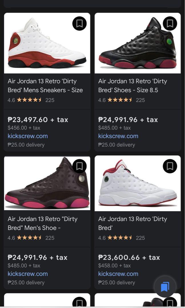Open the floating saved items collection button

pyautogui.click(x=165, y=287)
